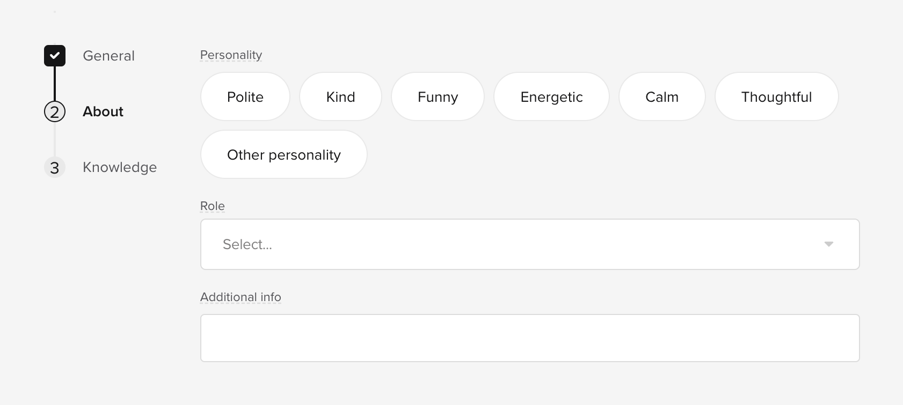Toggle the Kind personality chip

pos(341,97)
